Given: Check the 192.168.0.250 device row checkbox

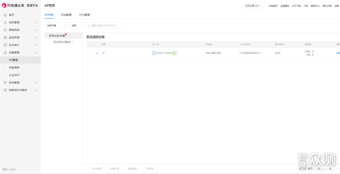Looking at the screenshot, I should [x=91, y=53].
